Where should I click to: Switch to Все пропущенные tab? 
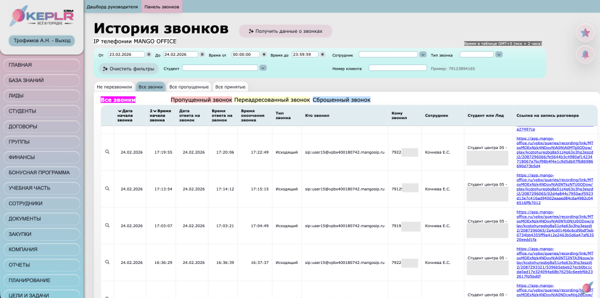pos(189,87)
